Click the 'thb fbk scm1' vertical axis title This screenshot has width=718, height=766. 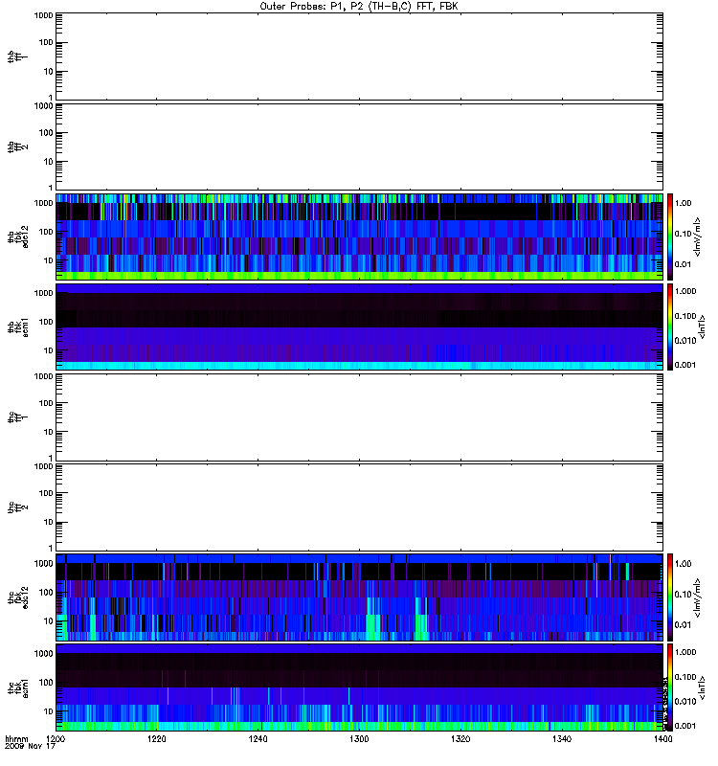pyautogui.click(x=17, y=327)
